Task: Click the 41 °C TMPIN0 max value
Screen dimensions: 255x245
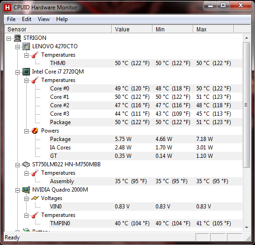Action: pyautogui.click(x=213, y=223)
